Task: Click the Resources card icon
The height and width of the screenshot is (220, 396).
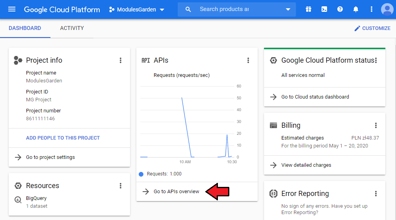Action: 18,186
